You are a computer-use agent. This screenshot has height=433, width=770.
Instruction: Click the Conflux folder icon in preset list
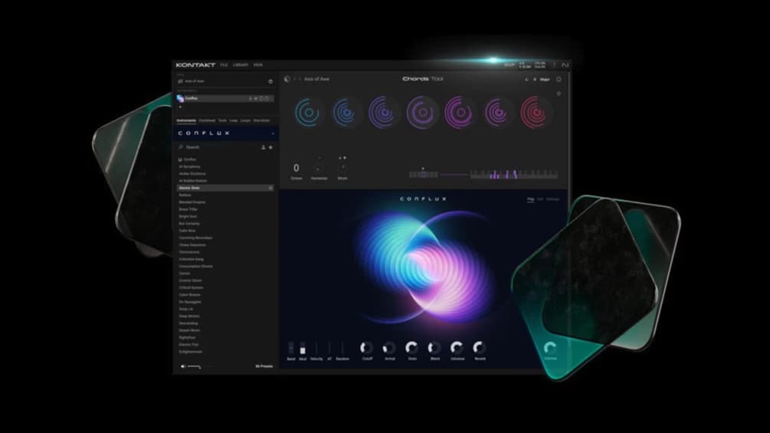pyautogui.click(x=180, y=159)
